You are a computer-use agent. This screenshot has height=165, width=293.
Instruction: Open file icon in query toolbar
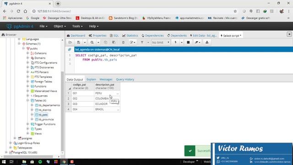click(x=70, y=43)
